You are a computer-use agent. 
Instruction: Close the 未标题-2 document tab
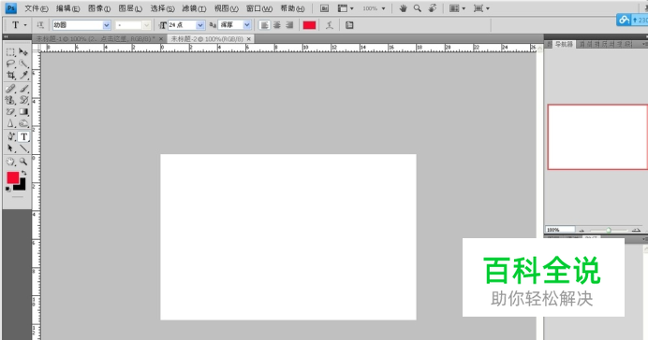[249, 38]
